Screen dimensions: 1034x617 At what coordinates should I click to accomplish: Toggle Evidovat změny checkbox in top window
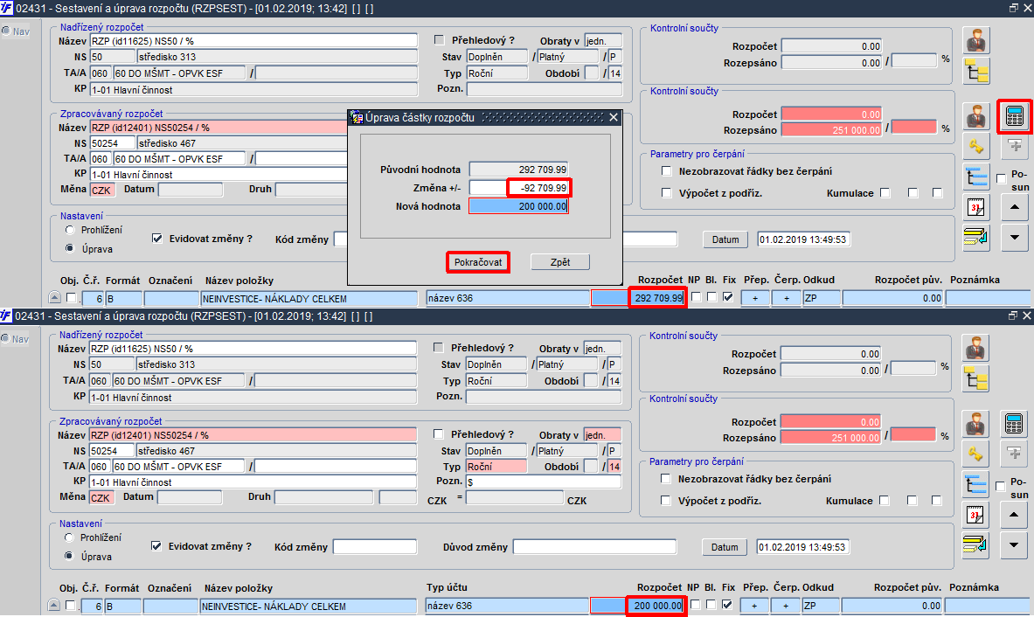(x=157, y=239)
